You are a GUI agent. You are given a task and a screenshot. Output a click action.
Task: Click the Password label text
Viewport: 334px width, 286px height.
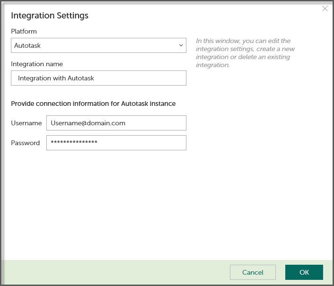(26, 143)
